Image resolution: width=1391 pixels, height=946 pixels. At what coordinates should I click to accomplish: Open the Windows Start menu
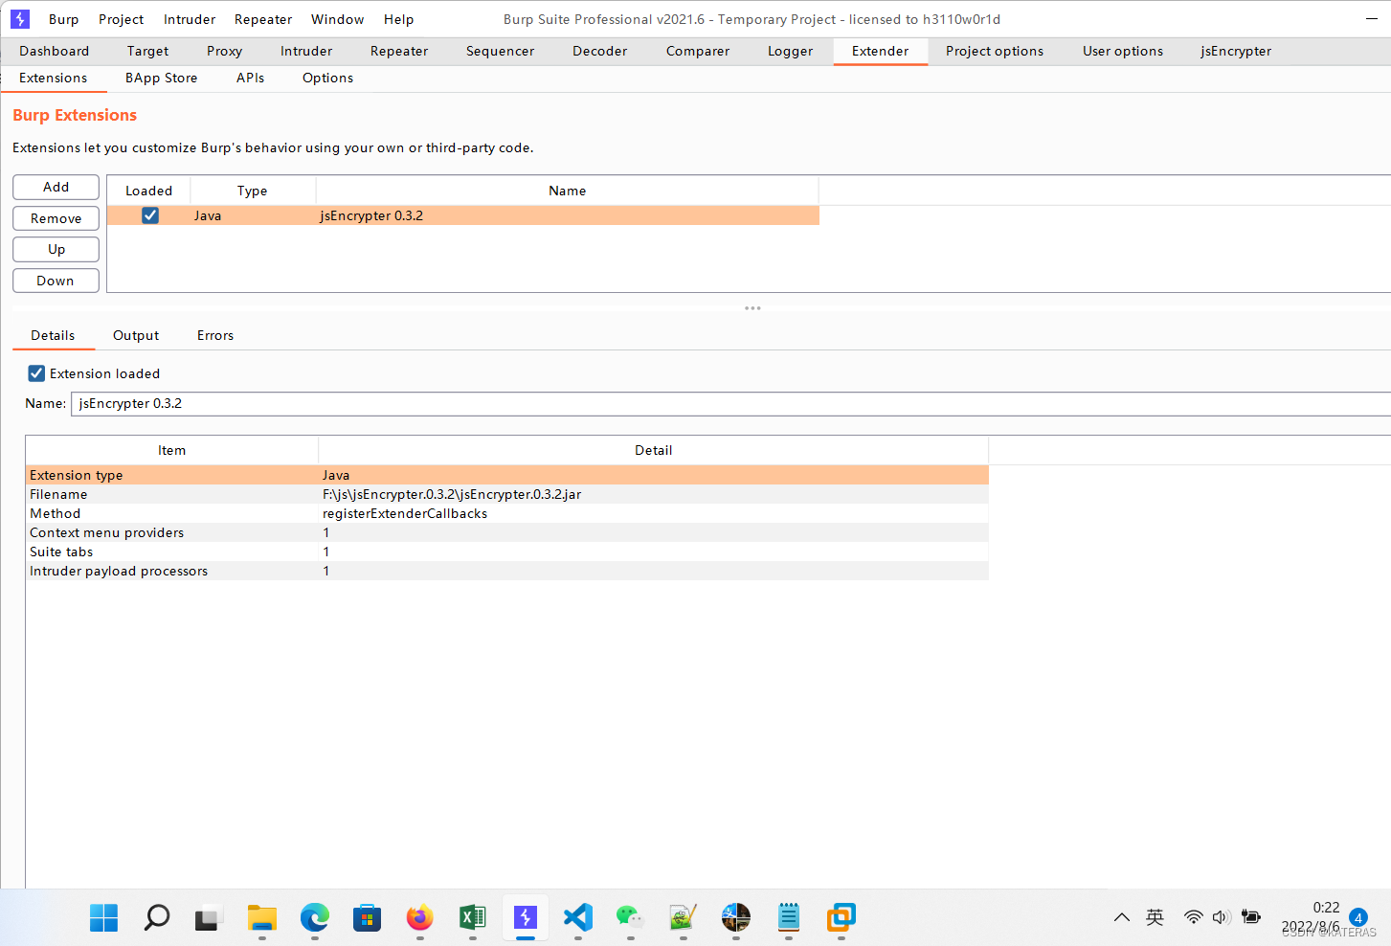coord(103,917)
